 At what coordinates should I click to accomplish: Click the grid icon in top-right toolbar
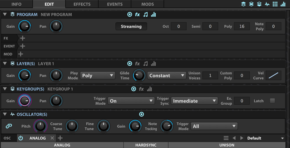(x=275, y=4)
